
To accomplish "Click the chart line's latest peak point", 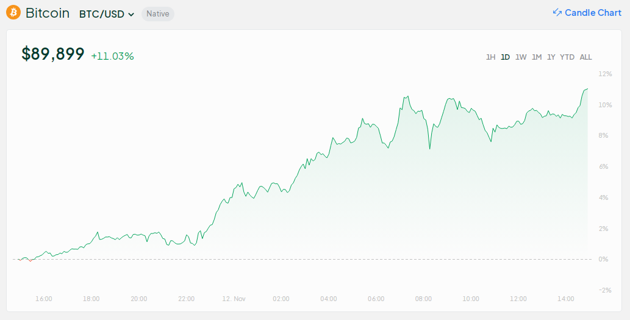I will click(587, 89).
